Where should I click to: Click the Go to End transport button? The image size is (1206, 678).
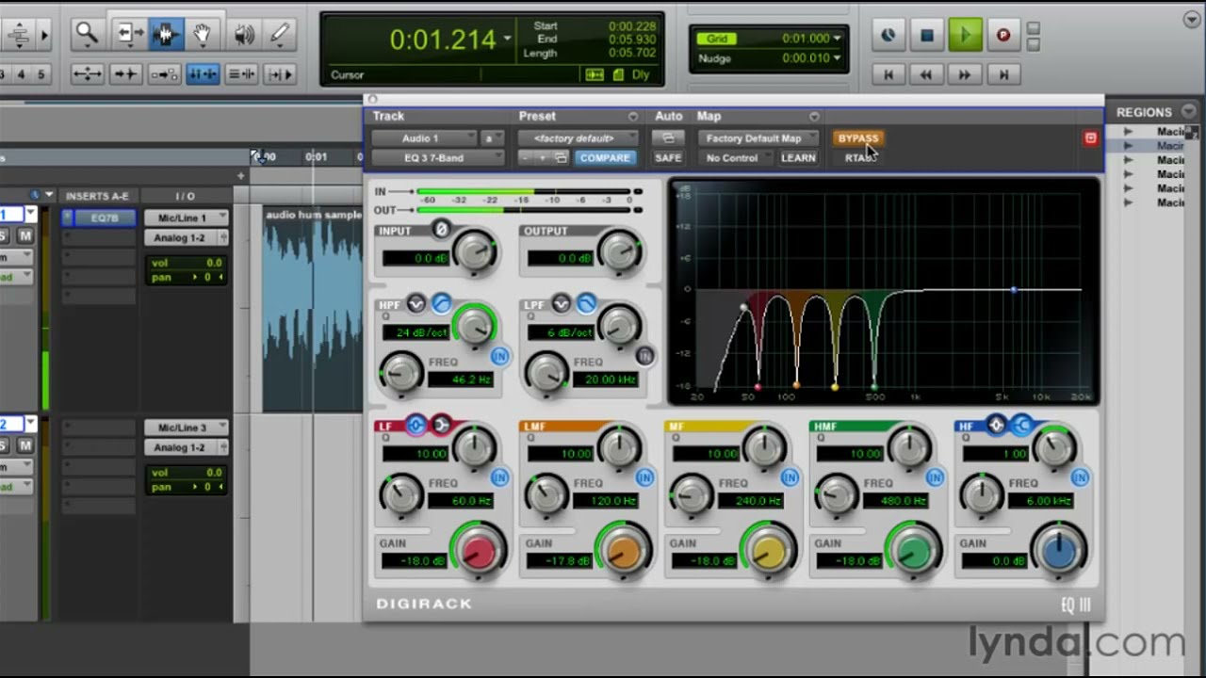coord(1003,73)
